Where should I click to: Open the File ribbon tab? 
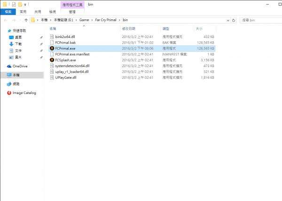click(x=8, y=12)
